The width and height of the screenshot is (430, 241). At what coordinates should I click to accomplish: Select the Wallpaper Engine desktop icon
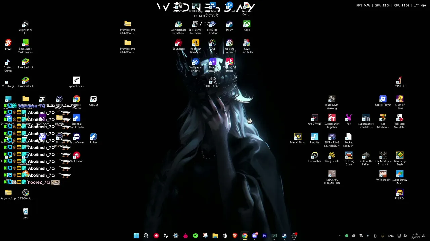[196, 65]
